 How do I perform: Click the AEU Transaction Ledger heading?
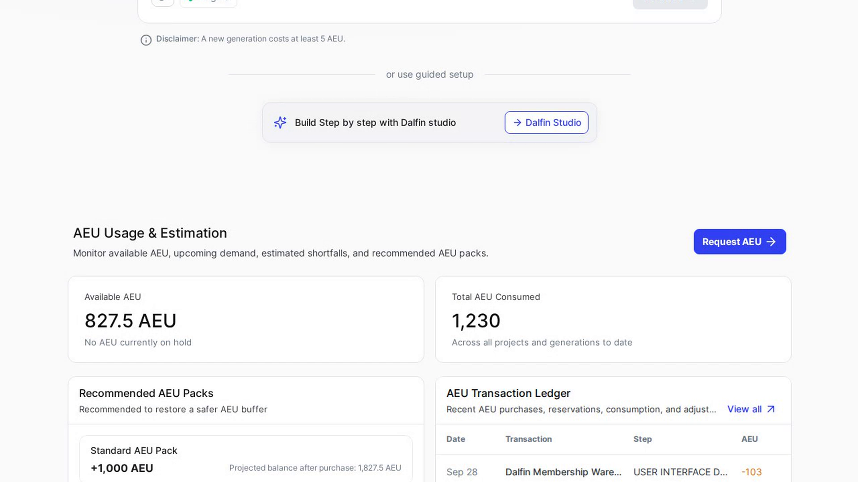click(x=508, y=393)
